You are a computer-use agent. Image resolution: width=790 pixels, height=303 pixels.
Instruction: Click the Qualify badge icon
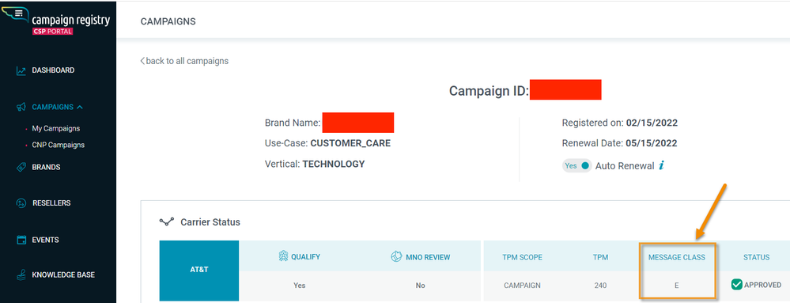[x=283, y=256]
